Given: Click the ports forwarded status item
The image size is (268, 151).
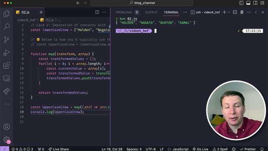Looking at the screenshot, I should point(41,149).
